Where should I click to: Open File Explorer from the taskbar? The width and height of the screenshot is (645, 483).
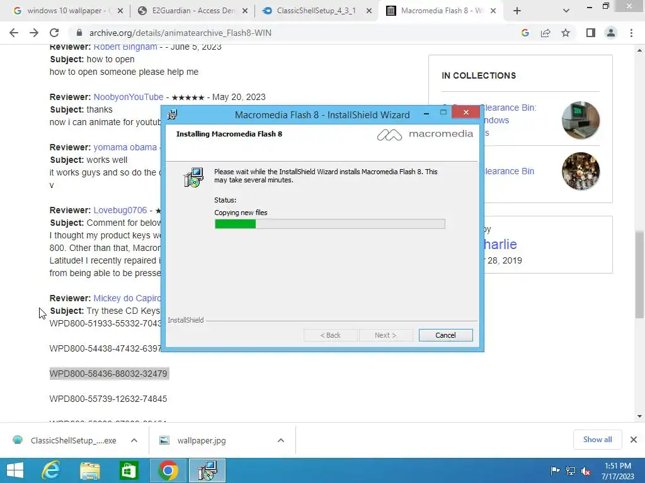89,470
